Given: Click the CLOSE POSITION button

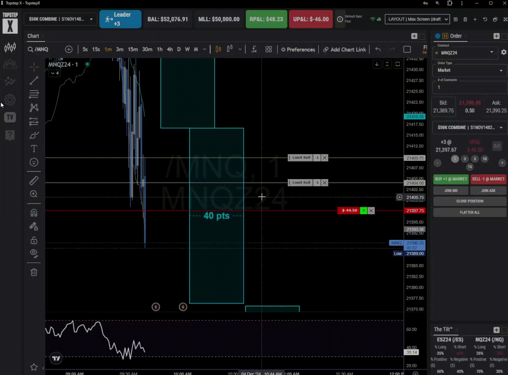Looking at the screenshot, I should (470, 201).
